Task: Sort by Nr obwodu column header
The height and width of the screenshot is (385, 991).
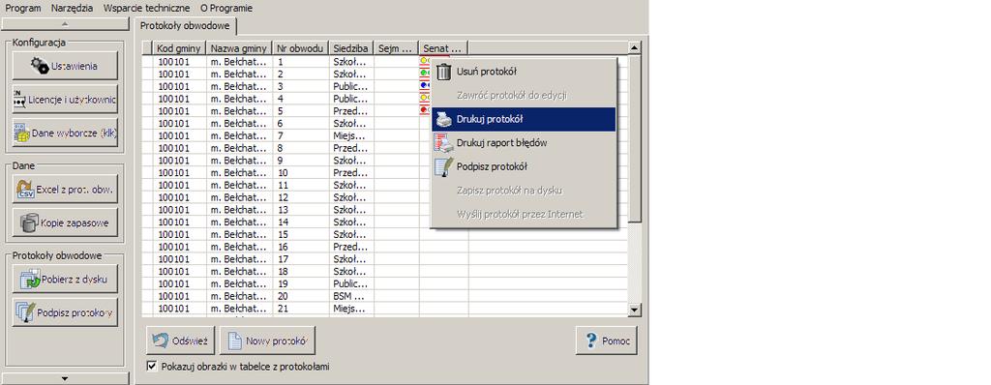Action: click(x=301, y=48)
